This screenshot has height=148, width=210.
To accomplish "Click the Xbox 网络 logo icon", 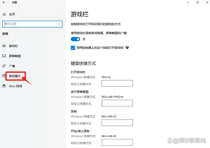I will [x=4, y=86].
